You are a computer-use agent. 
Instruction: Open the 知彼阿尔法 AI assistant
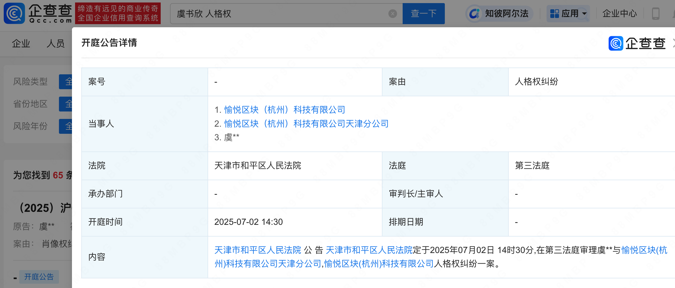[499, 14]
